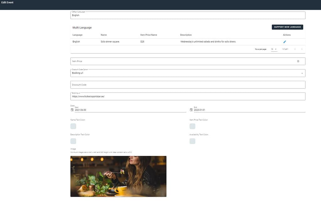321x202 pixels.
Task: Click the pencil edit icon for English row
Action: tap(285, 42)
